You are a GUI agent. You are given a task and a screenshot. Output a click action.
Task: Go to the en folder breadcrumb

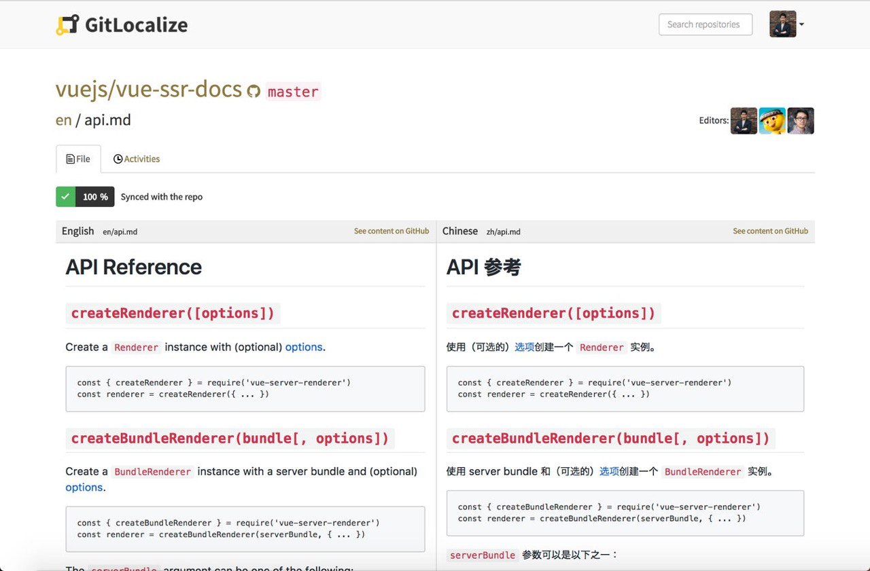coord(64,120)
